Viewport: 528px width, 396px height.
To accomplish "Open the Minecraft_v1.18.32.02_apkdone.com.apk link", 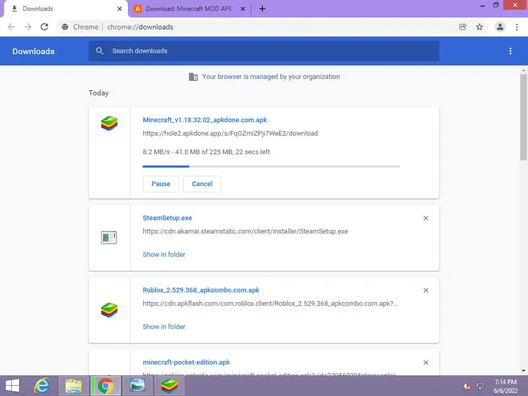I will click(205, 120).
